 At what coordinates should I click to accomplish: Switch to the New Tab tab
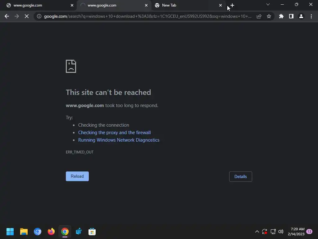pos(188,6)
